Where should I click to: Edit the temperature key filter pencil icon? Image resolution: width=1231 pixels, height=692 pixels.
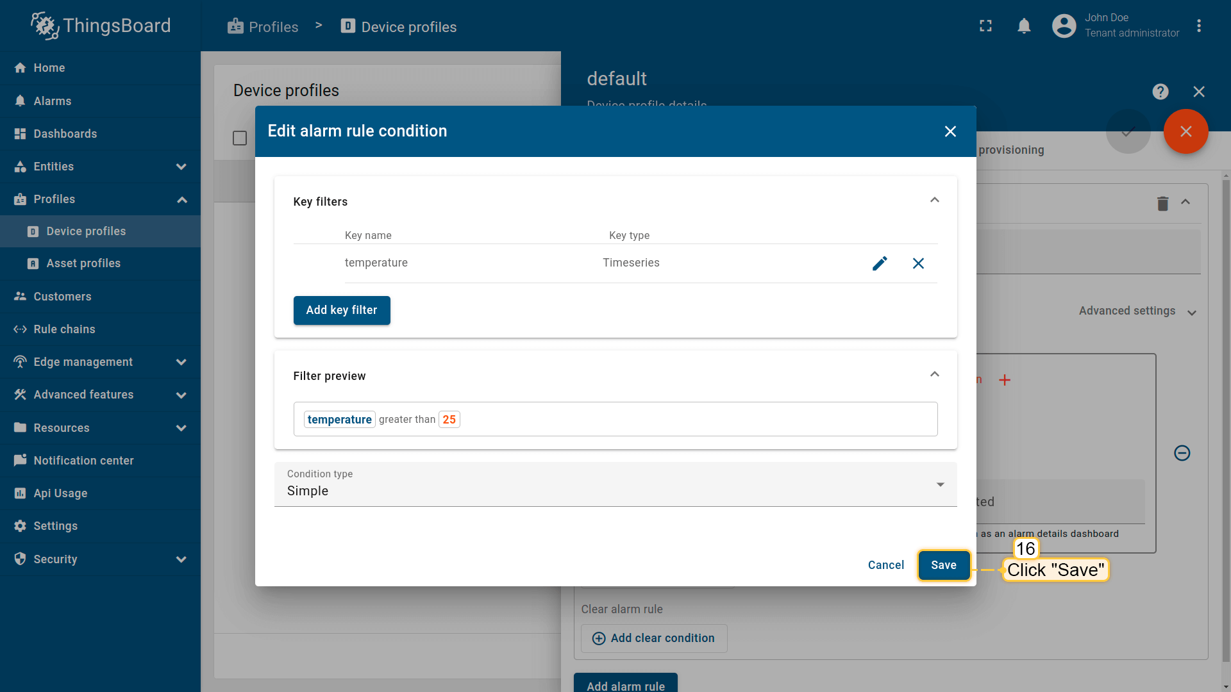(880, 263)
